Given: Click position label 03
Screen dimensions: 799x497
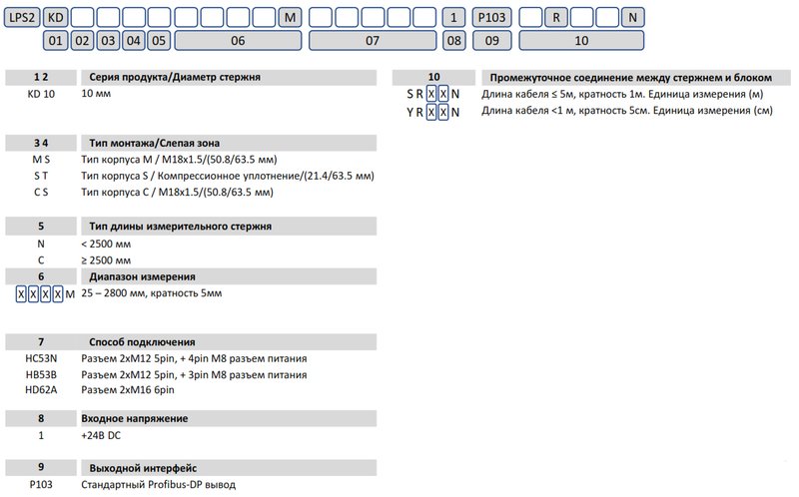Looking at the screenshot, I should click(x=108, y=41).
